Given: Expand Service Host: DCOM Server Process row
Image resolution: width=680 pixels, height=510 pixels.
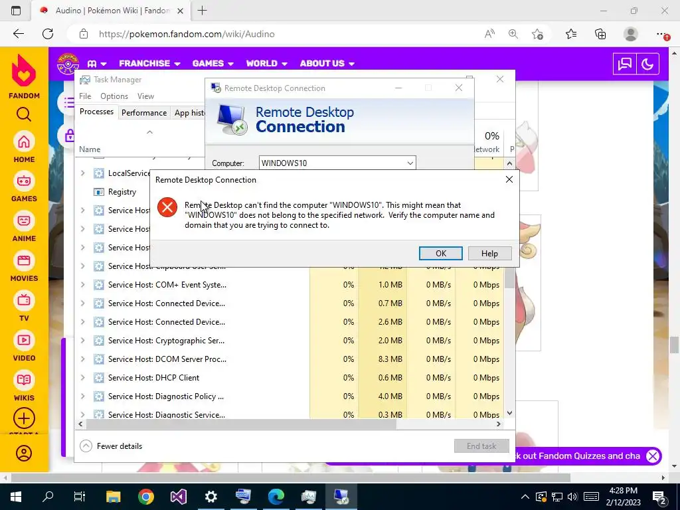Looking at the screenshot, I should (x=82, y=359).
